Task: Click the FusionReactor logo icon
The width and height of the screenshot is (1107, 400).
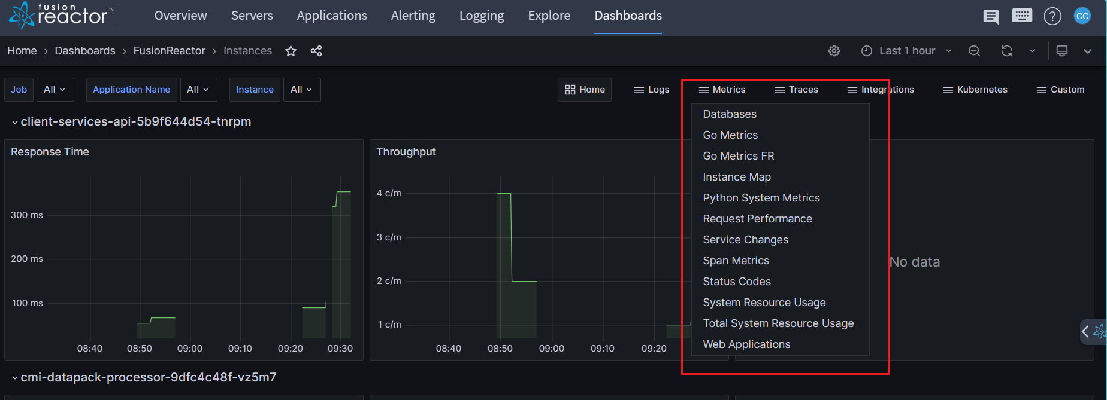Action: coord(23,16)
